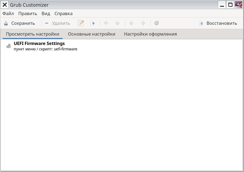
Task: Click the application icon in title bar
Action: pos(239,5)
